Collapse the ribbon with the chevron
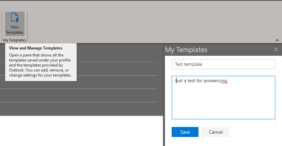This screenshot has height=146, width=282. pos(277,40)
